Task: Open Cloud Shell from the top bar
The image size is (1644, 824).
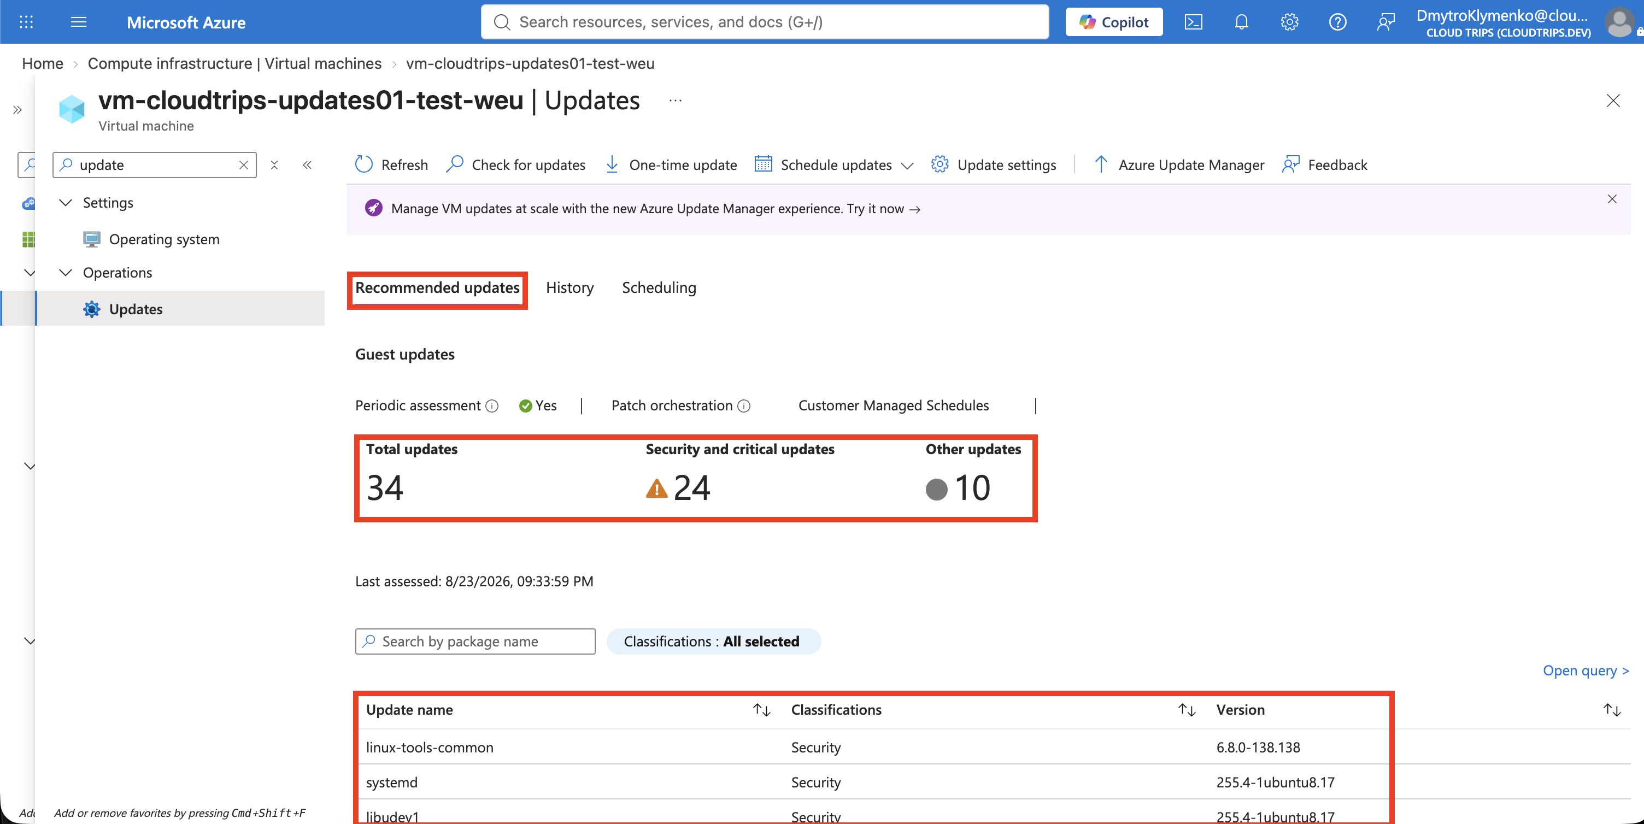Action: pos(1194,22)
